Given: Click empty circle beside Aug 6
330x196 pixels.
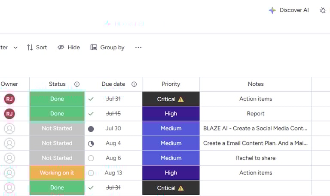Looking at the screenshot, I should 91,158.
